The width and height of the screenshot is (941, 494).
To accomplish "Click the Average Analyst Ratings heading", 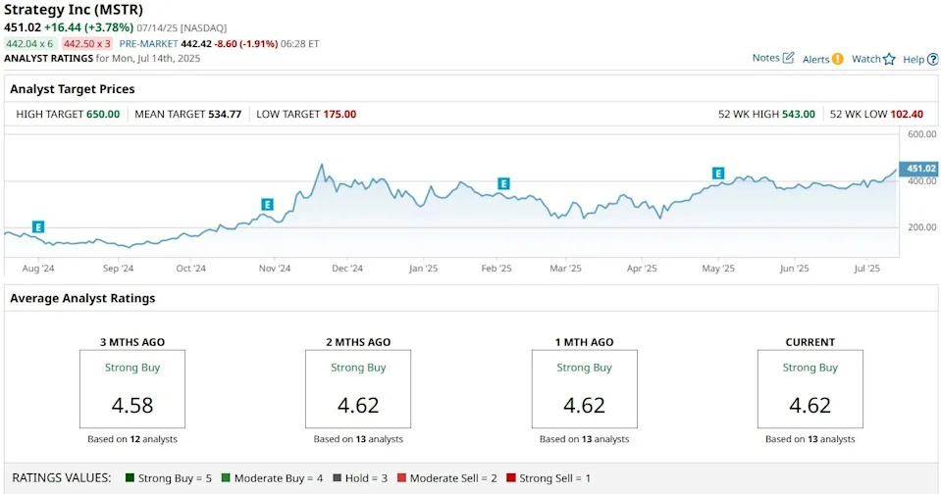I will click(82, 298).
